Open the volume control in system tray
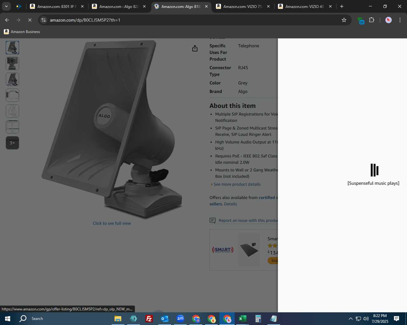 366,319
